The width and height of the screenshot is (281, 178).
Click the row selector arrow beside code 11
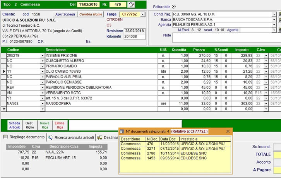pyautogui.click(x=4, y=72)
